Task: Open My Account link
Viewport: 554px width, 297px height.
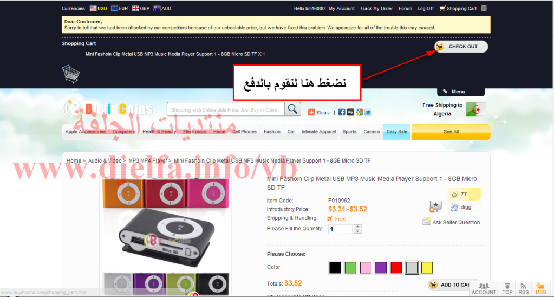Action: 342,9
